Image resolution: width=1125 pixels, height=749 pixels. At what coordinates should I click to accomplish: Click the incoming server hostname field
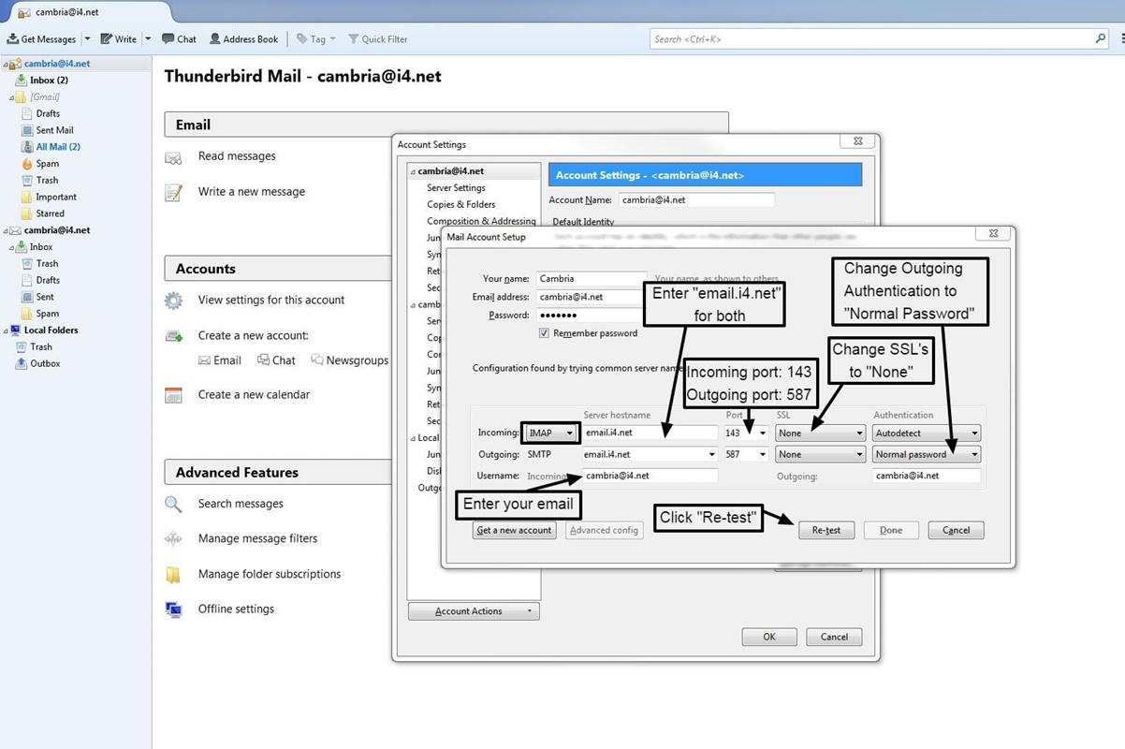point(650,433)
